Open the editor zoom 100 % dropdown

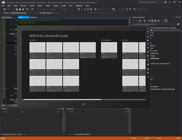tap(8, 105)
